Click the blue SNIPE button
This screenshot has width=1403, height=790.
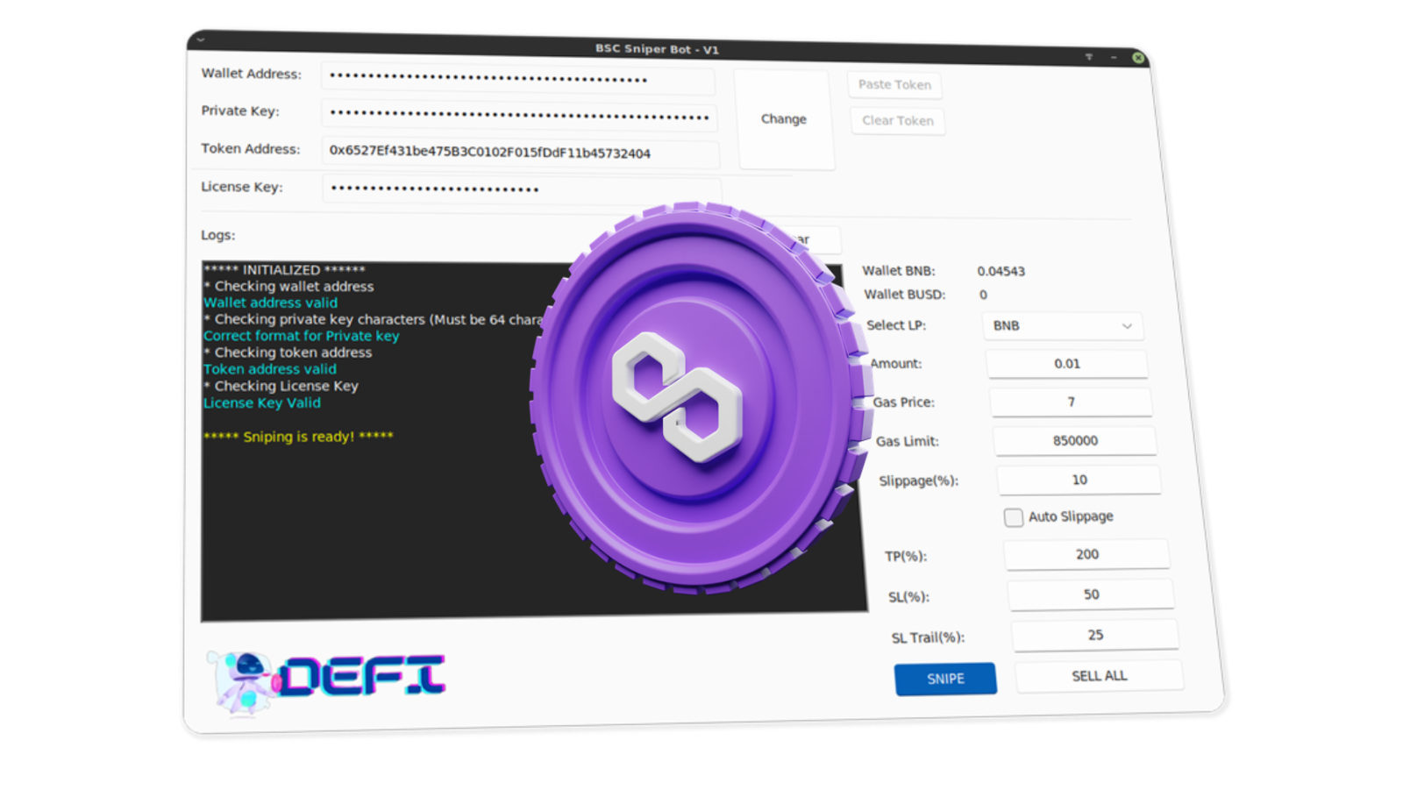[x=945, y=680]
